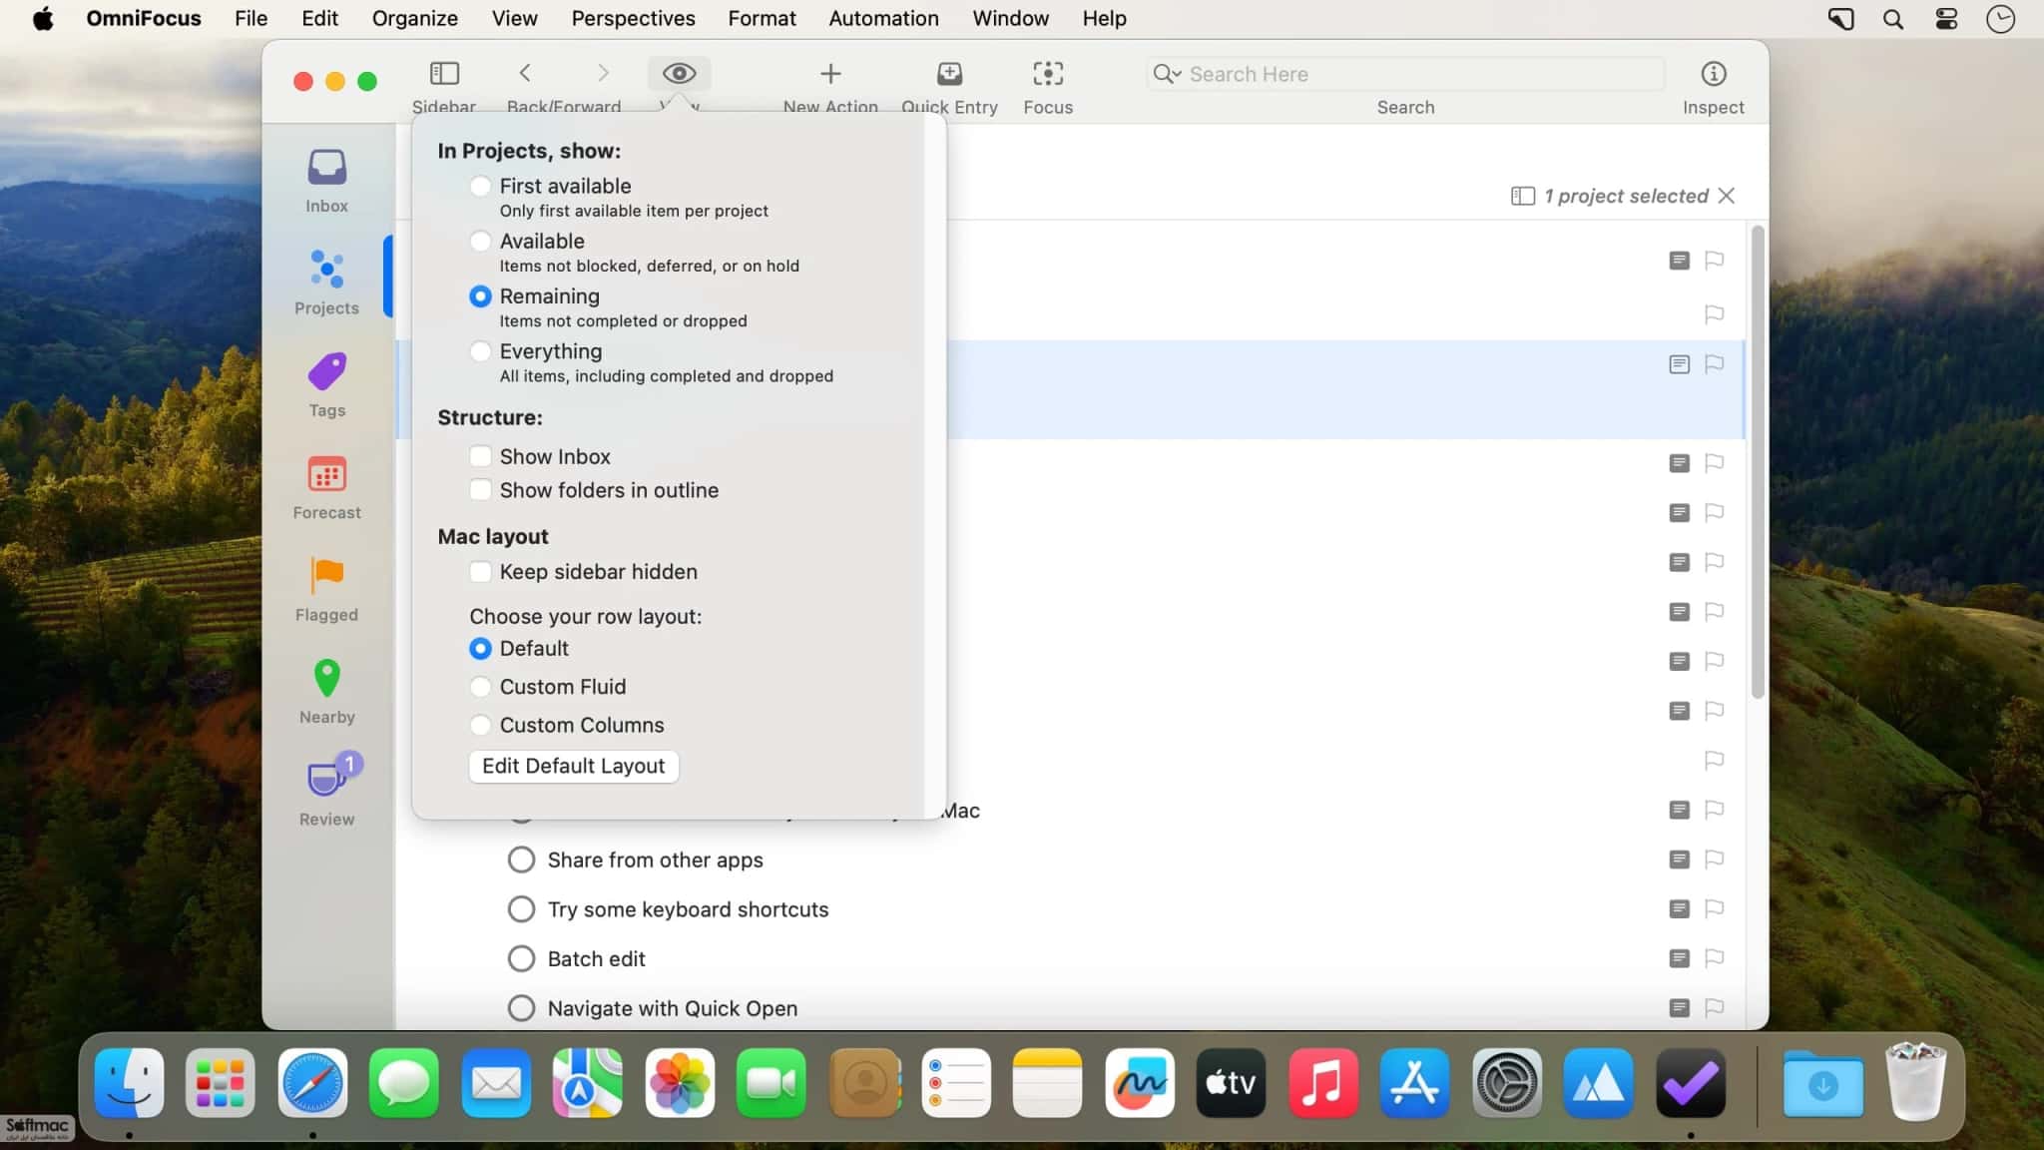
Task: Add a New Action with plus
Action: click(x=830, y=74)
